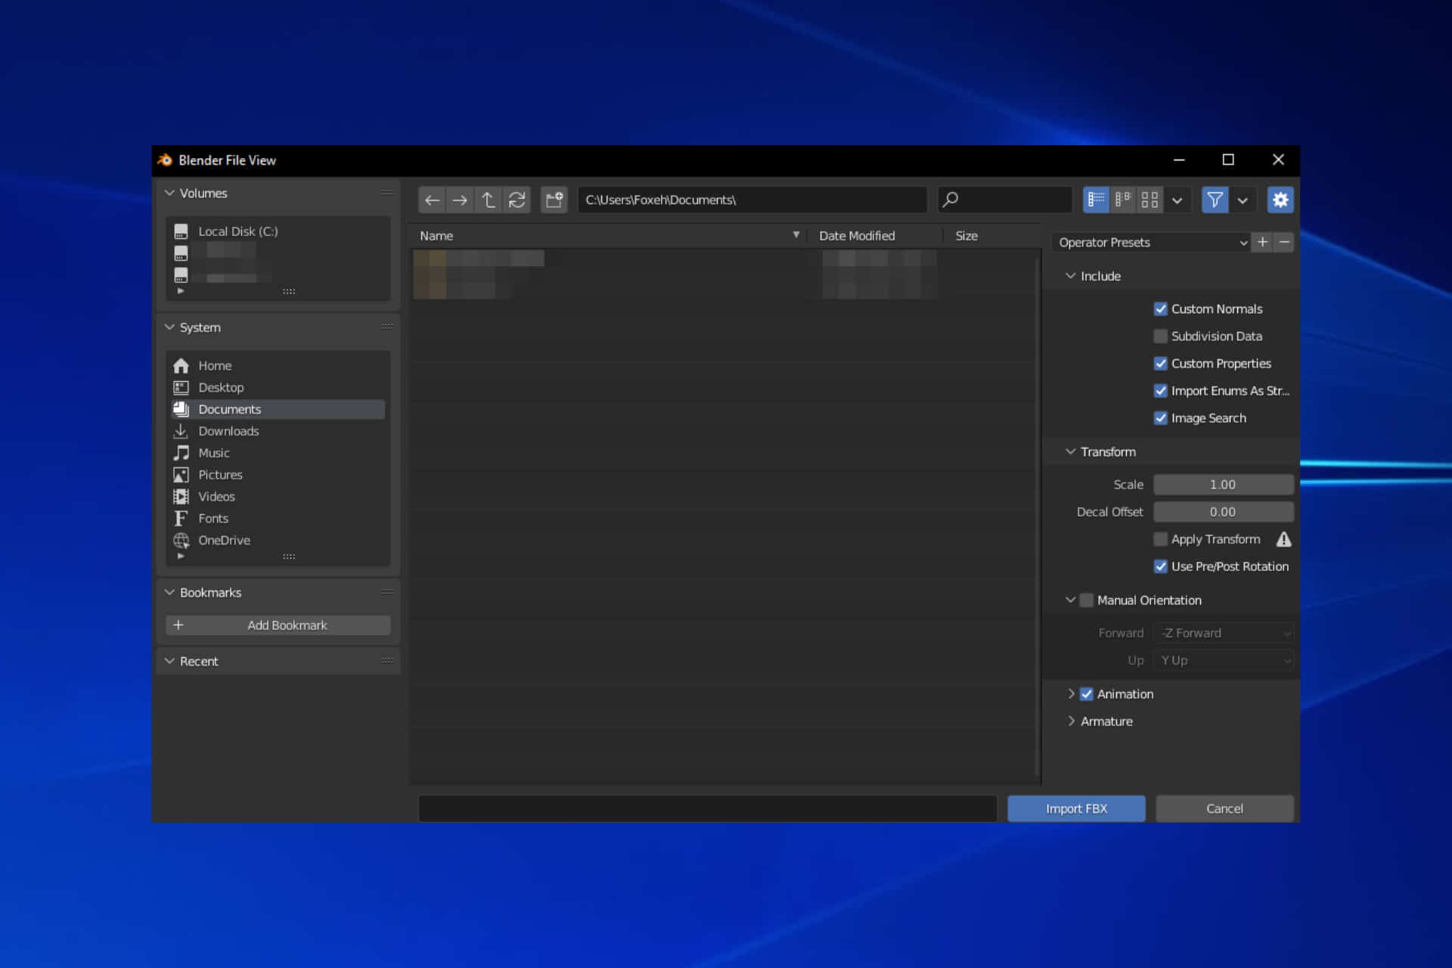
Task: Open the Videos folder
Action: (278, 497)
